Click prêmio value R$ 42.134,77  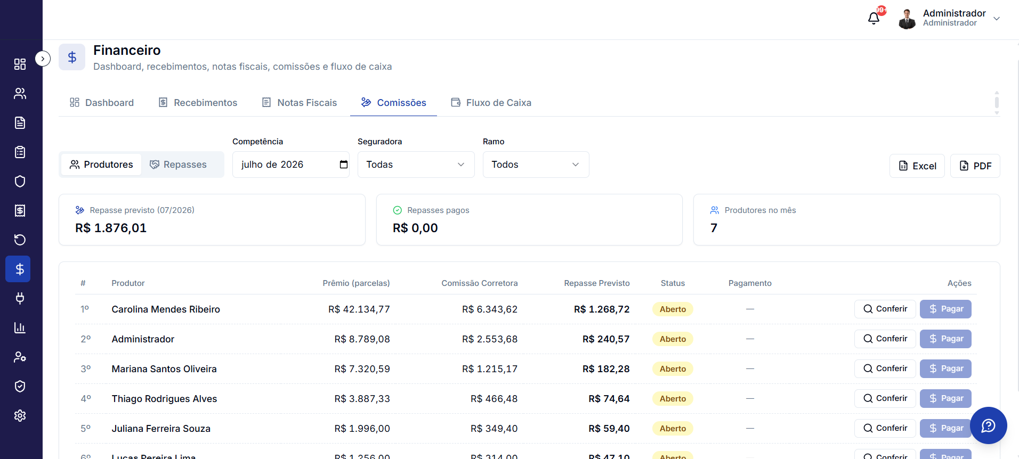(359, 309)
